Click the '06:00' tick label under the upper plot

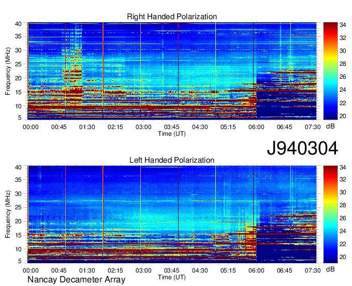point(256,127)
